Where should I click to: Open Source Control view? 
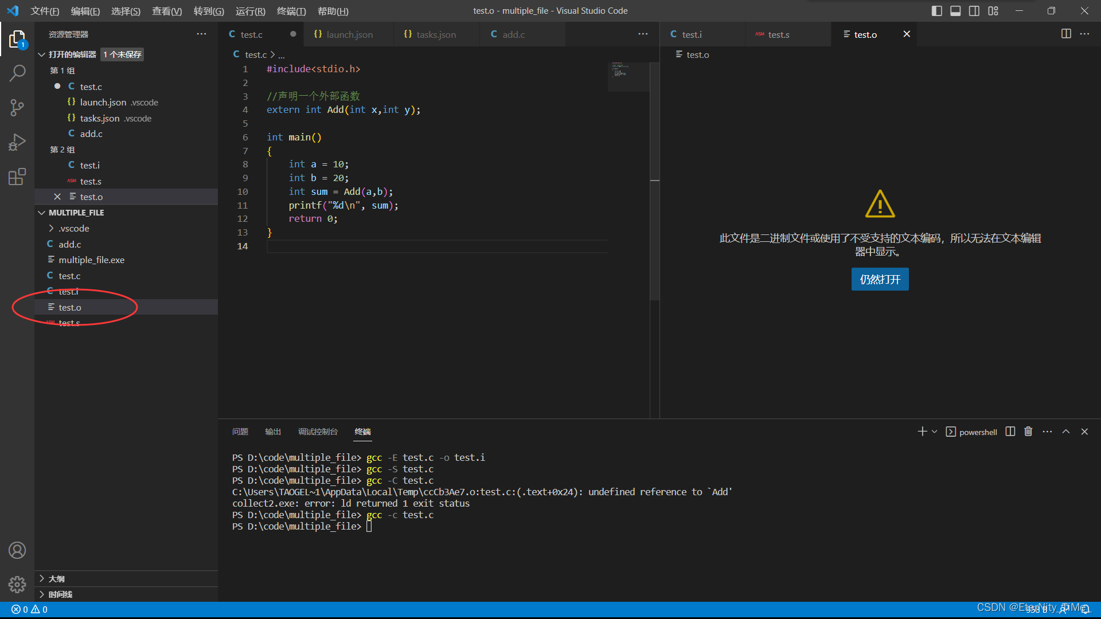pyautogui.click(x=17, y=107)
